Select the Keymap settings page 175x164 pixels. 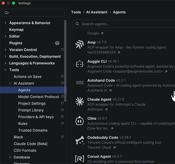[16, 30]
